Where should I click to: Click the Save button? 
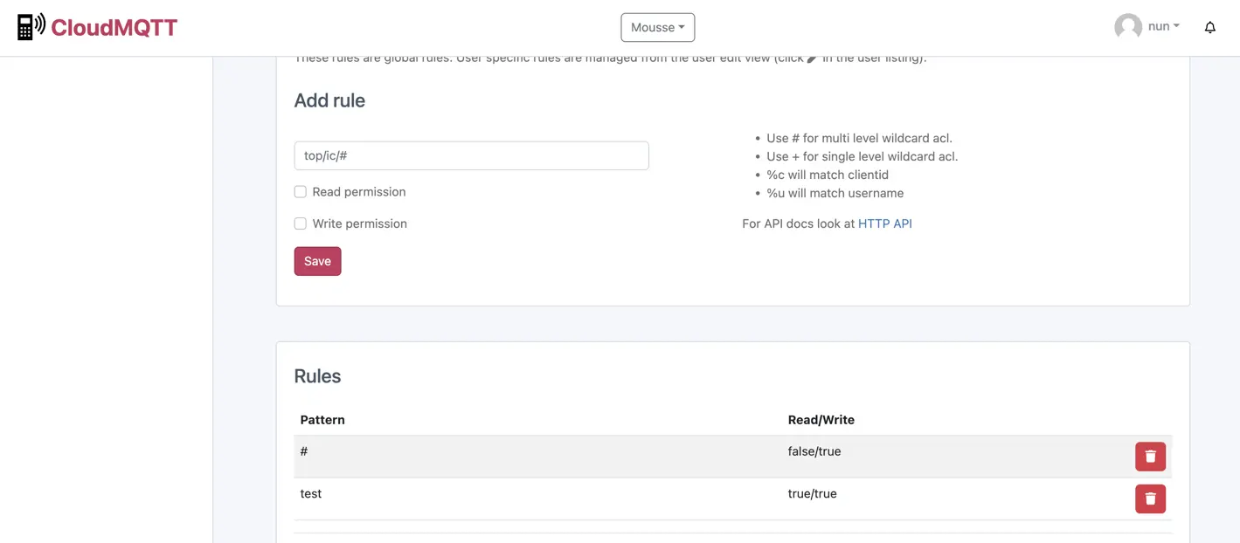tap(317, 260)
